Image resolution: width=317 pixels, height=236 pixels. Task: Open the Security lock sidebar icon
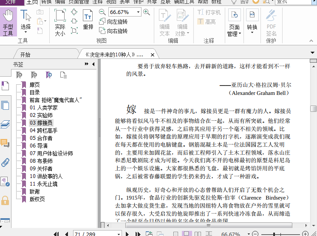pyautogui.click(x=5, y=200)
